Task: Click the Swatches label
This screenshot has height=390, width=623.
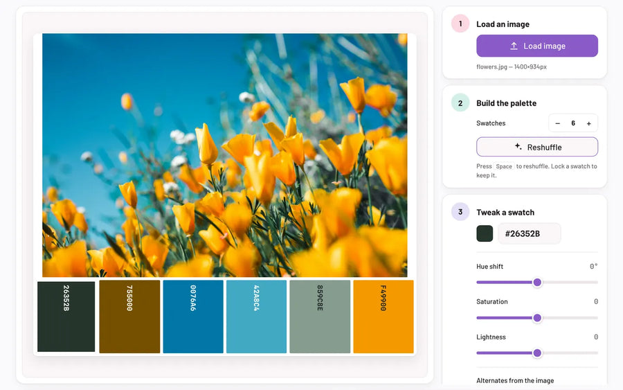Action: [x=491, y=123]
